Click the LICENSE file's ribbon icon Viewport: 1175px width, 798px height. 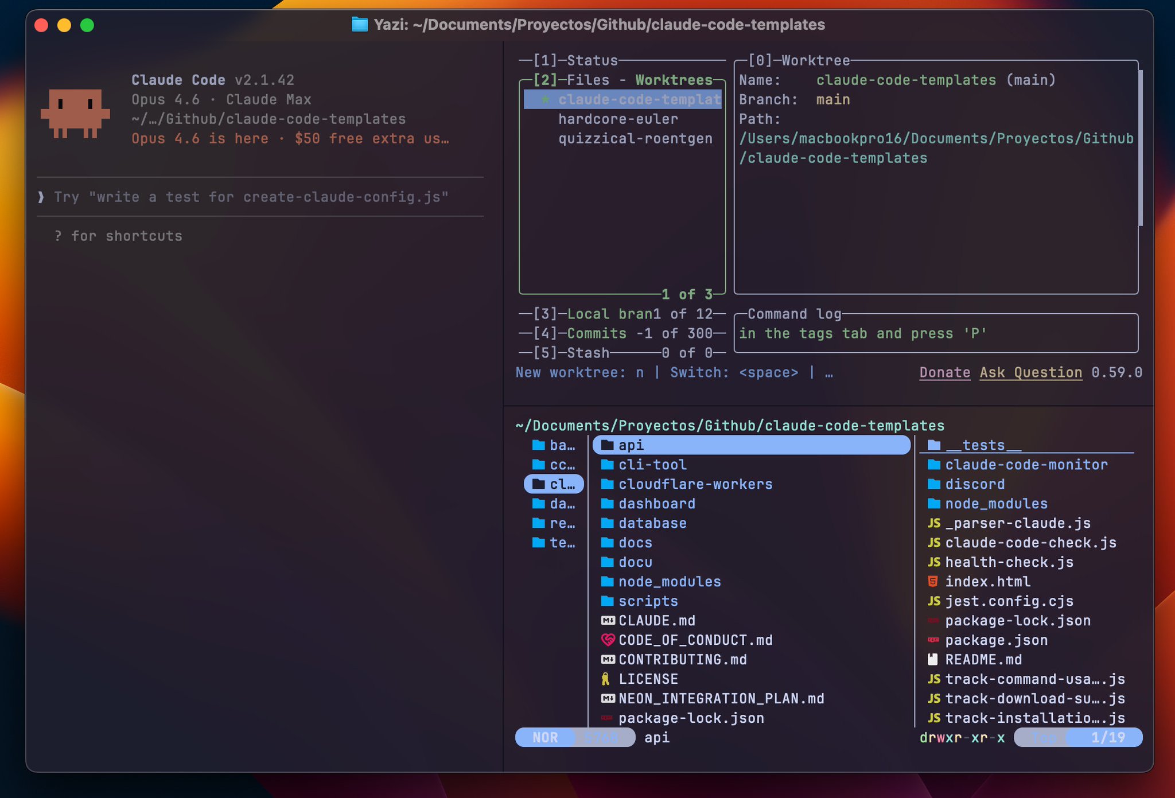coord(606,679)
